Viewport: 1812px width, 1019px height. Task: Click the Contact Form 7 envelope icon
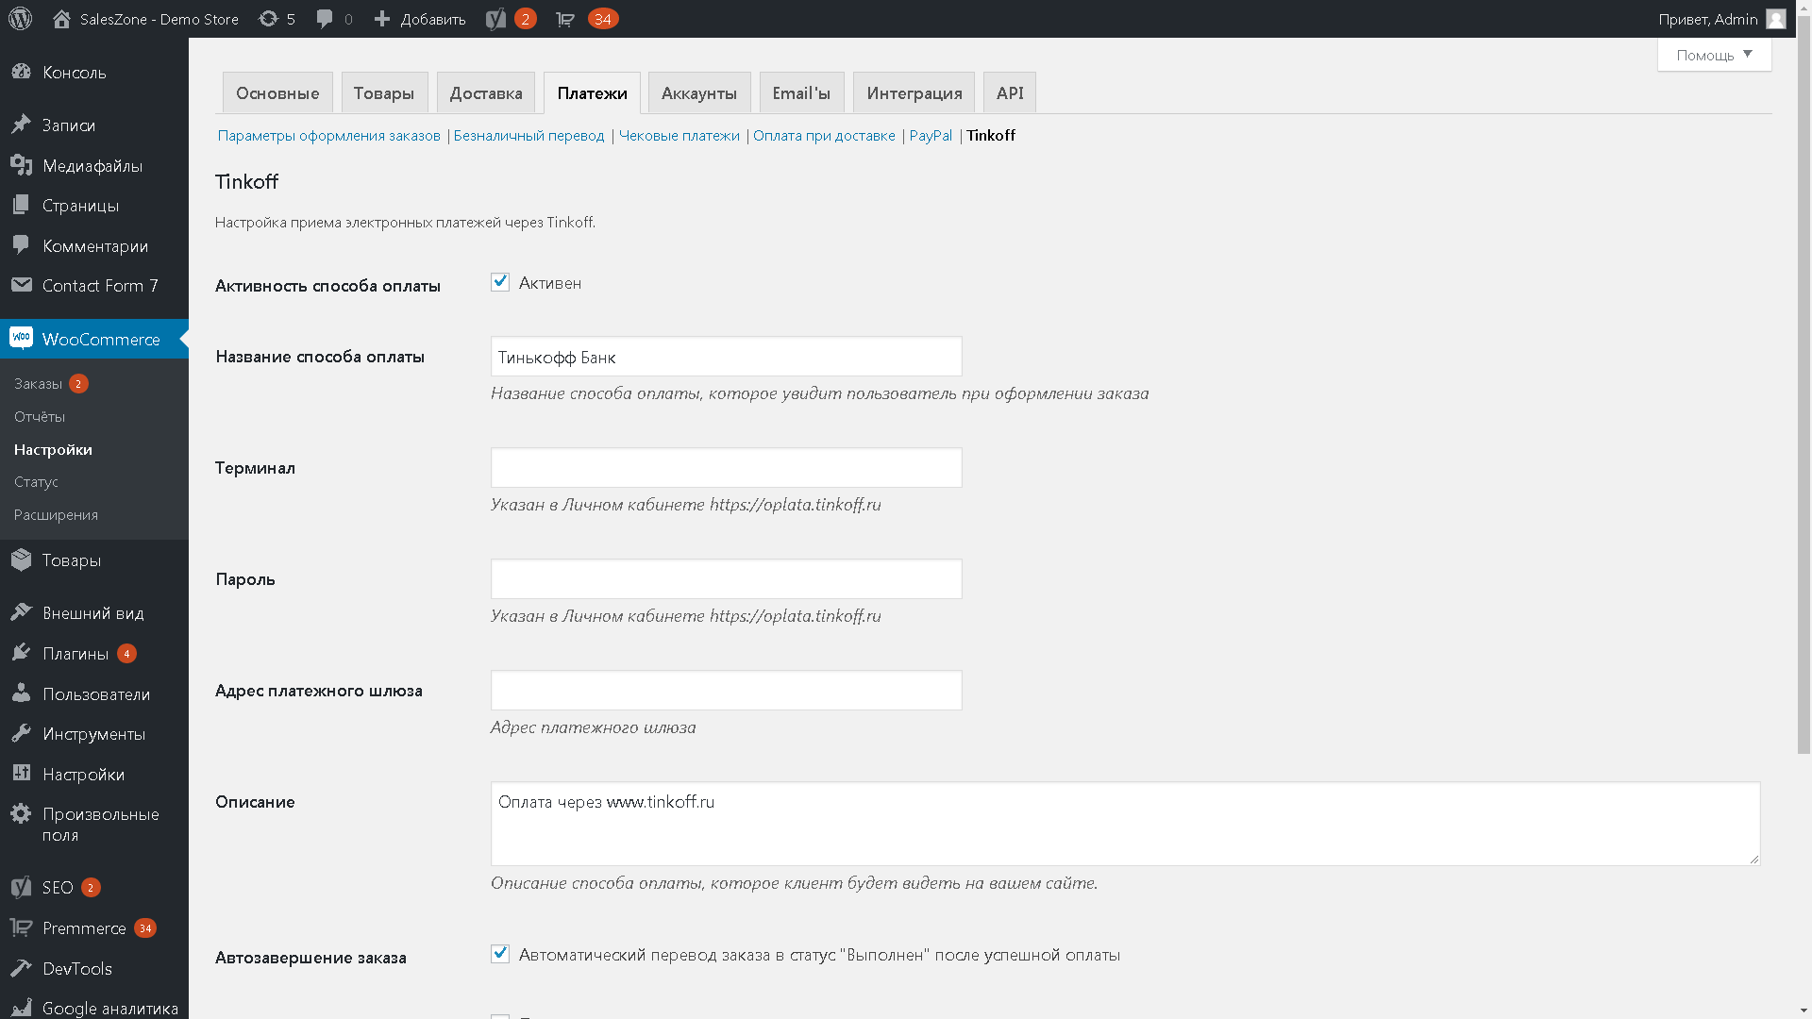pos(21,285)
